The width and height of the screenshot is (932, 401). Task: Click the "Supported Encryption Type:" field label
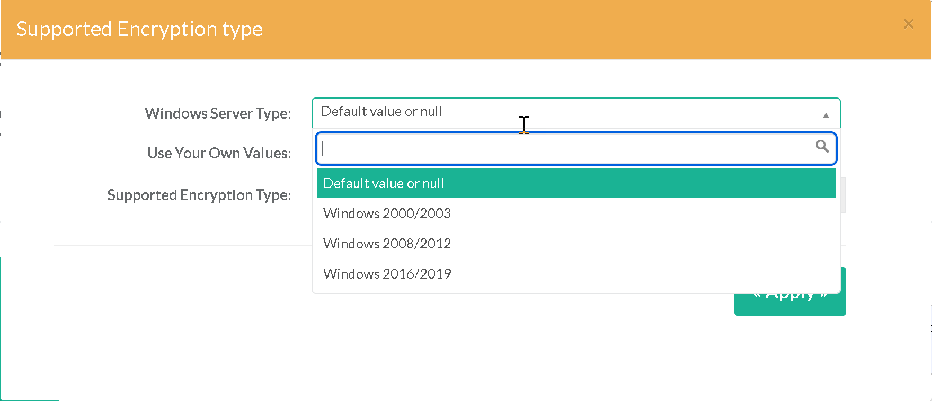click(x=199, y=195)
